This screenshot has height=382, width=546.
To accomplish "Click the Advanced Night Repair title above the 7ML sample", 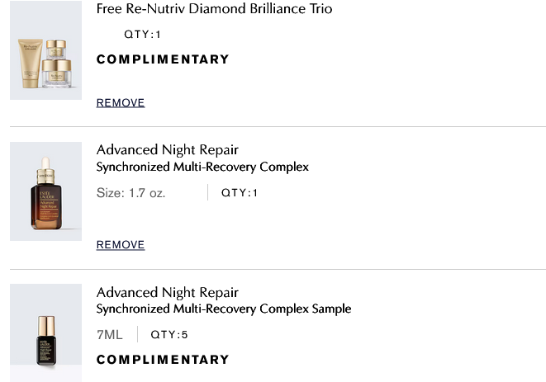I will click(167, 292).
